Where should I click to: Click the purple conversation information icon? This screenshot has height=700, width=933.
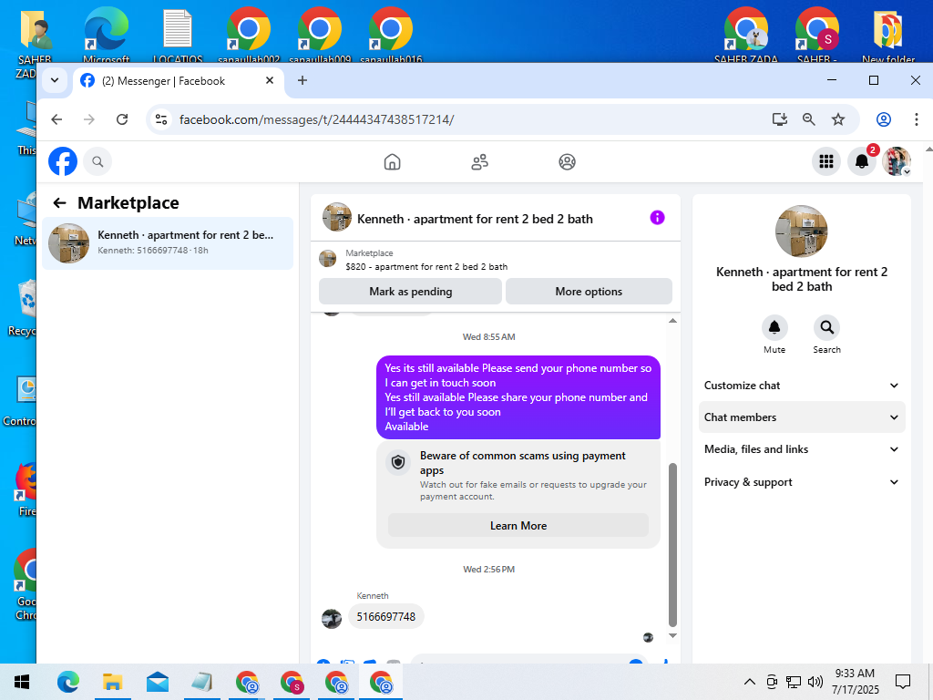pos(657,218)
